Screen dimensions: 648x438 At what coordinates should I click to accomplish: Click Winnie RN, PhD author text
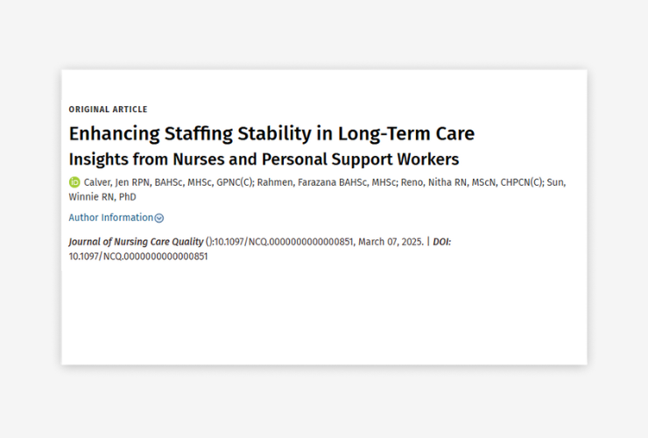click(x=102, y=197)
